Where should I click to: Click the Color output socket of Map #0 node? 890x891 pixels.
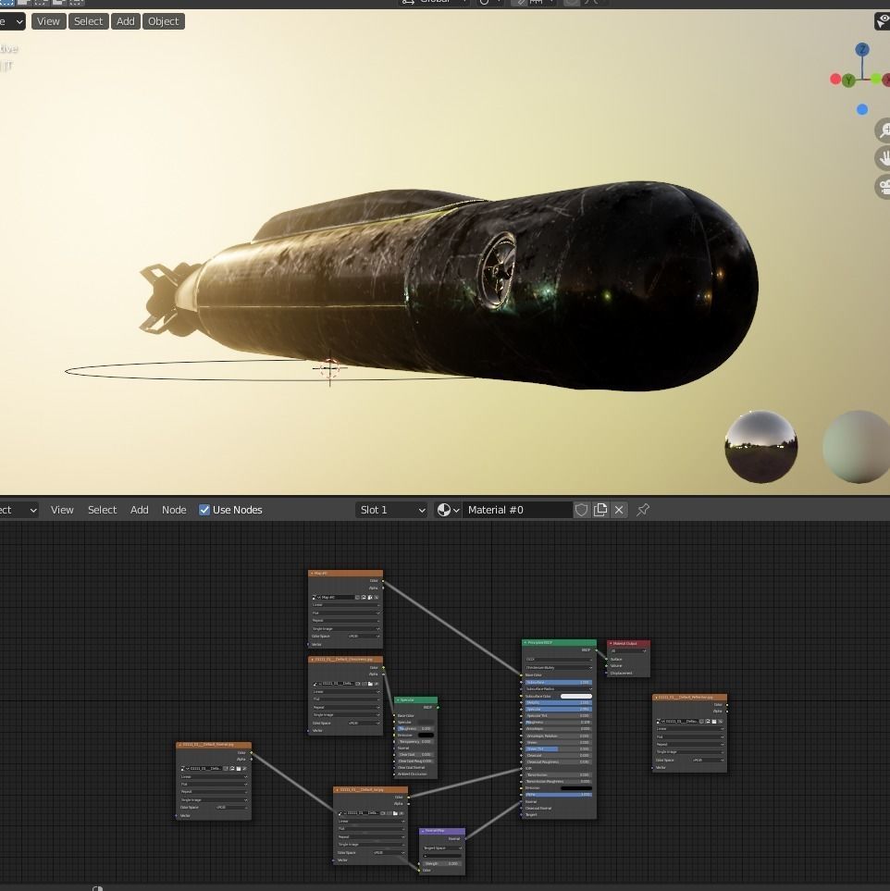point(383,581)
